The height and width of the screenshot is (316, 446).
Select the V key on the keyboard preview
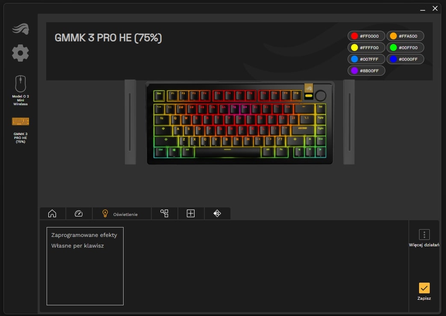point(216,142)
